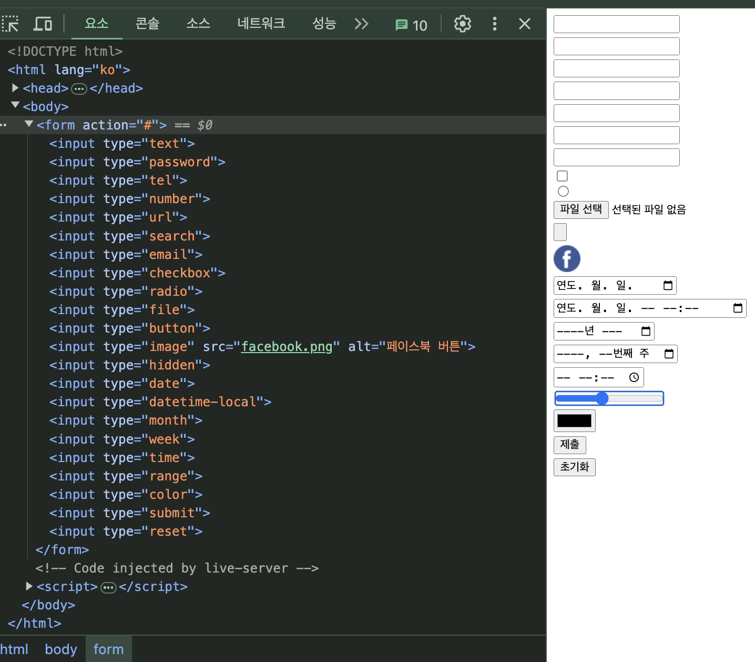
Task: Focus the first text input field
Action: pos(616,24)
